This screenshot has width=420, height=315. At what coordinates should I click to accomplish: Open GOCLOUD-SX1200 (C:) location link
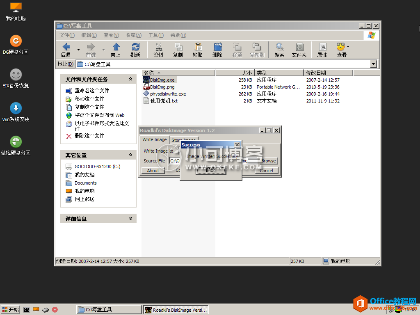coord(98,167)
